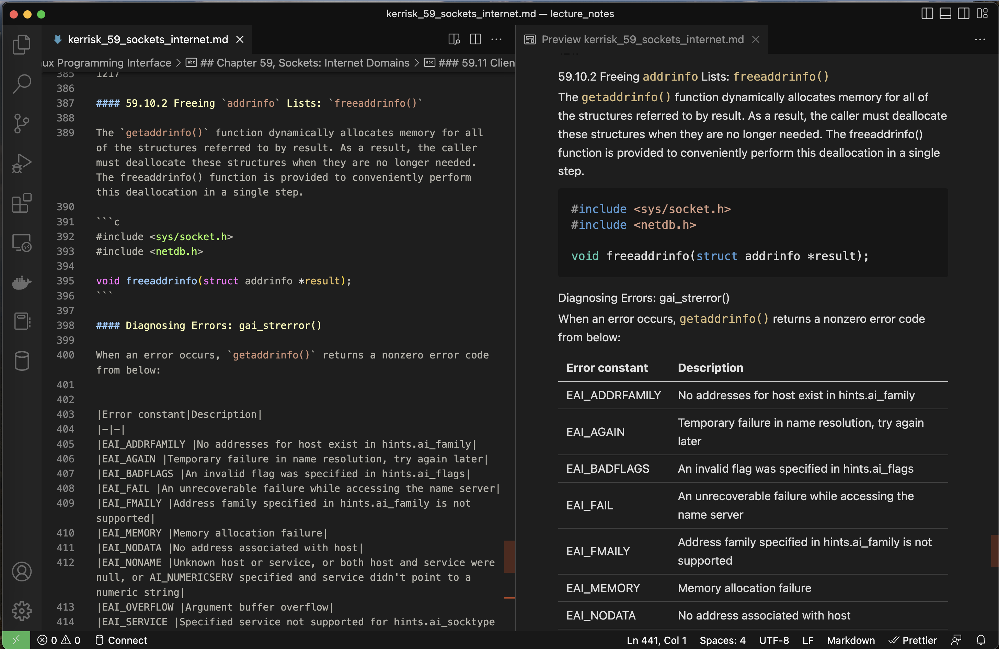Click '|EAI_MEMORY |Memory allocation failure|' source line
The height and width of the screenshot is (649, 999).
click(212, 533)
